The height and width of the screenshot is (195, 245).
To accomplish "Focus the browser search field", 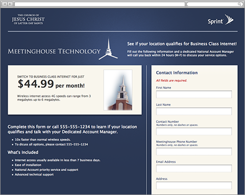I will pyautogui.click(x=214, y=4).
